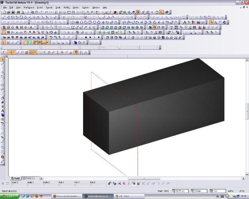Click the Rectangle drawing tool icon
This screenshot has width=249, height=199.
(x=21, y=17)
